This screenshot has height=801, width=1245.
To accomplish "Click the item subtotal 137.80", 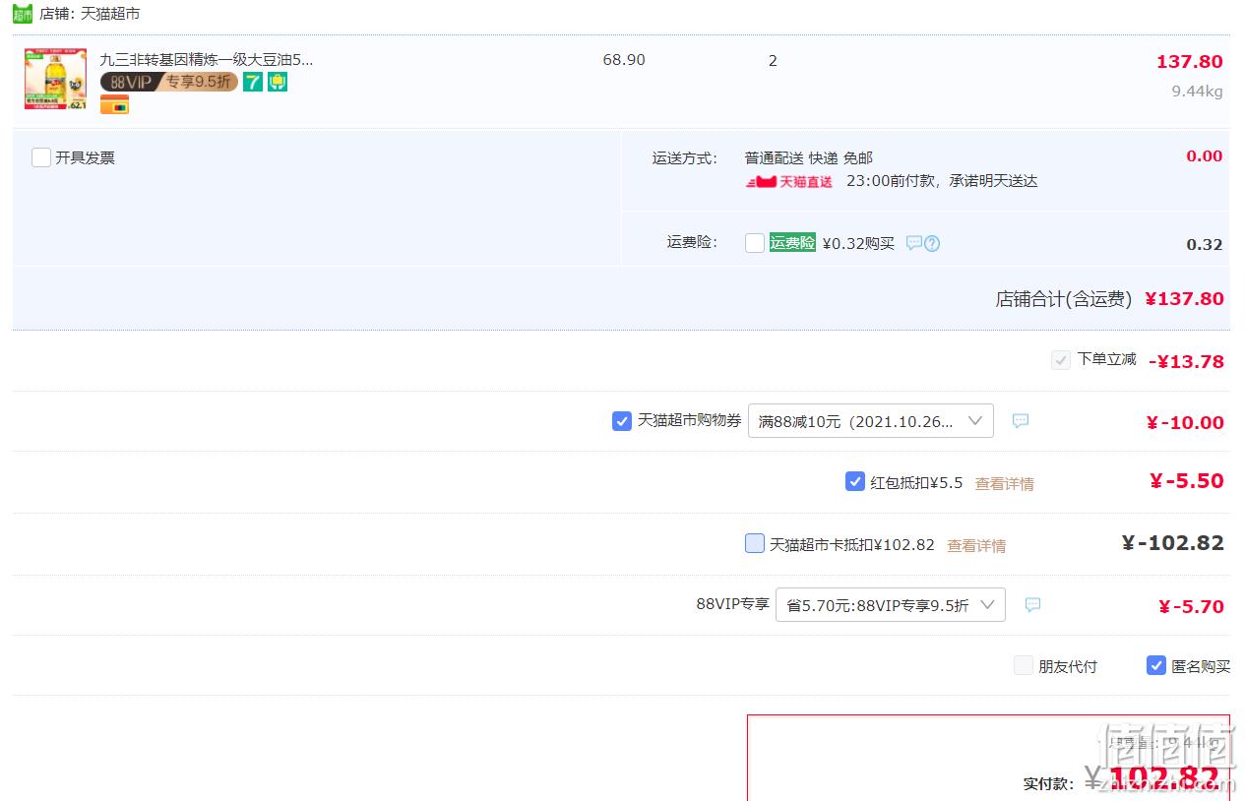I will (1189, 62).
